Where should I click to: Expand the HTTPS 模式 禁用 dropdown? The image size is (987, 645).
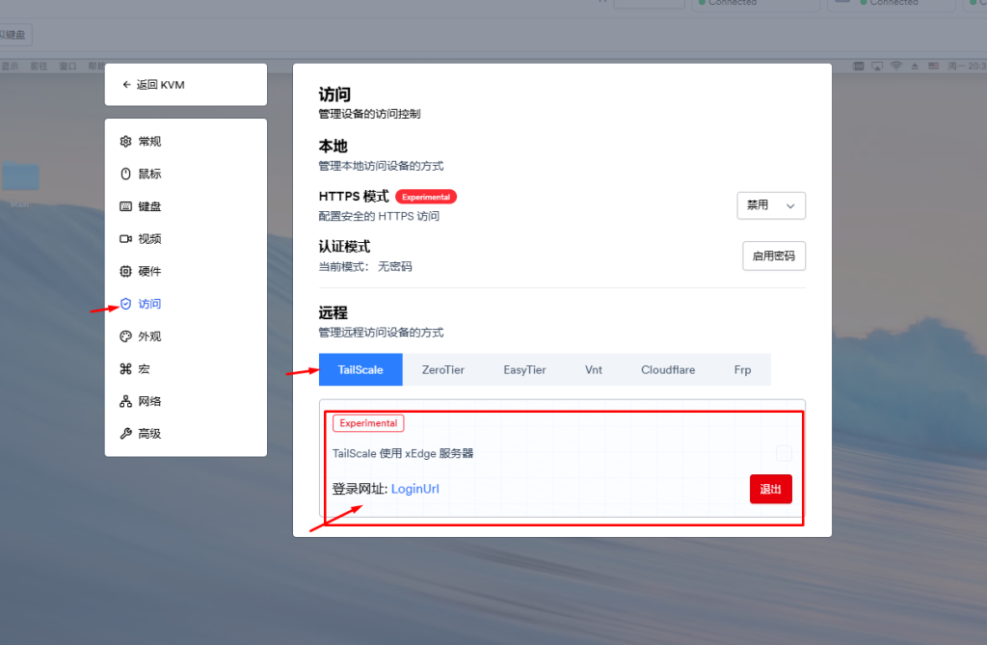(770, 205)
